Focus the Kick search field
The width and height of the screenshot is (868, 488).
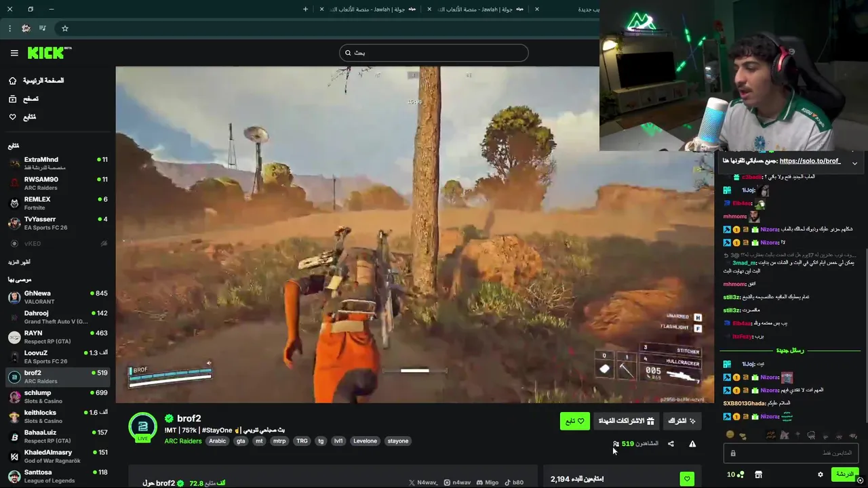pos(433,53)
